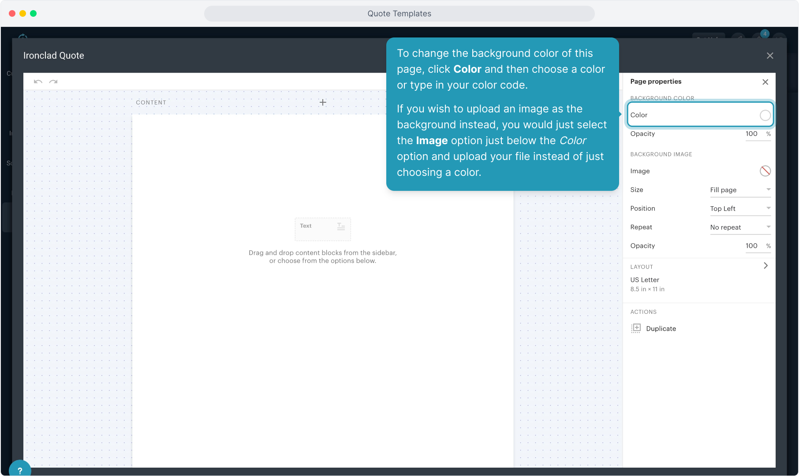Open the Repeat dropdown showing No repeat

click(740, 227)
